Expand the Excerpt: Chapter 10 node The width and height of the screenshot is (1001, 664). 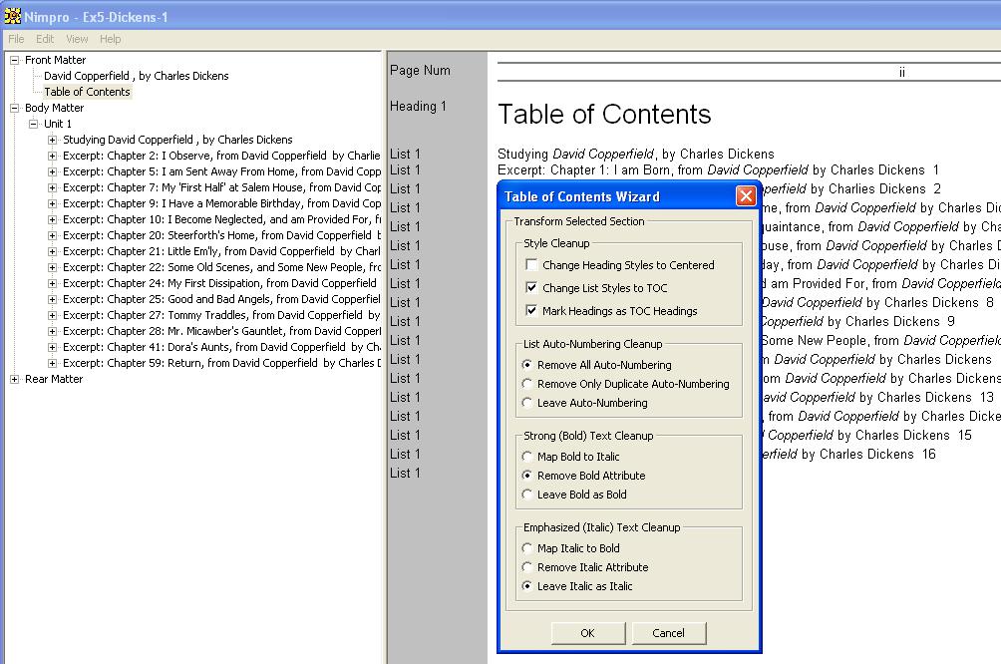53,219
